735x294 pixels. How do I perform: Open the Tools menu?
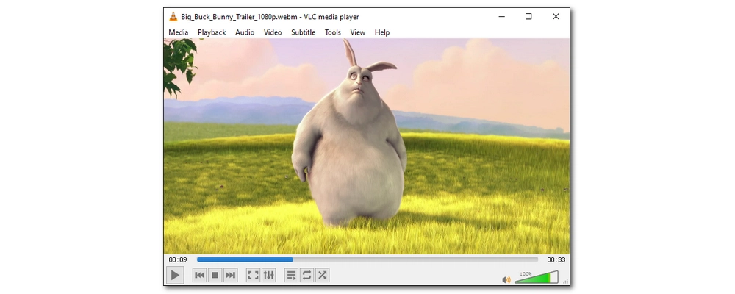333,32
